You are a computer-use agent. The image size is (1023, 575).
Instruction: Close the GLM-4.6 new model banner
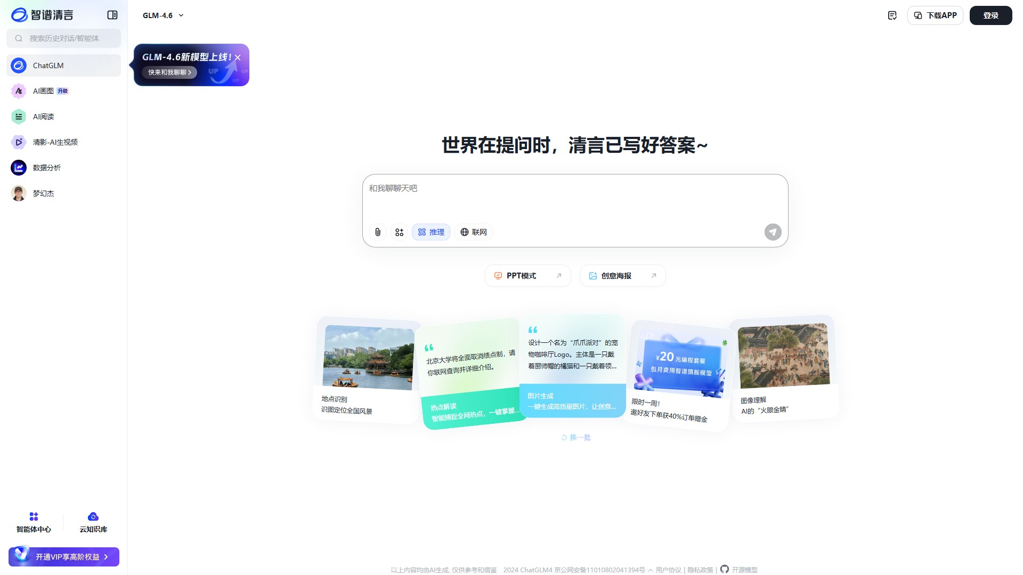pos(238,57)
